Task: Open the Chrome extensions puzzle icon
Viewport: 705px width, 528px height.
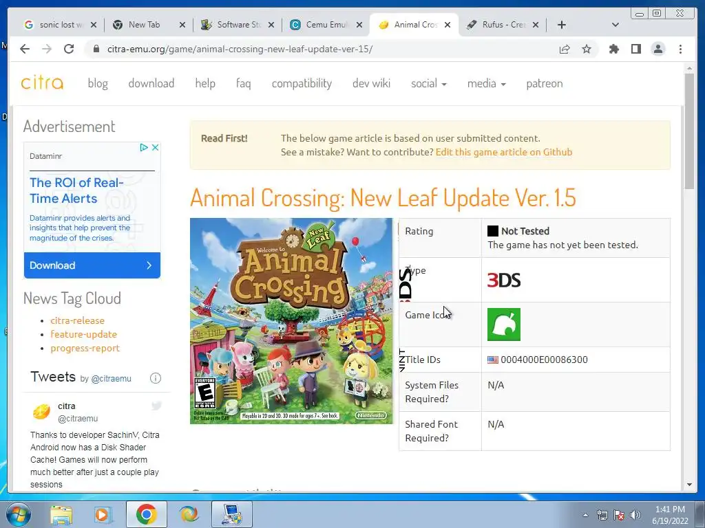Action: click(613, 49)
